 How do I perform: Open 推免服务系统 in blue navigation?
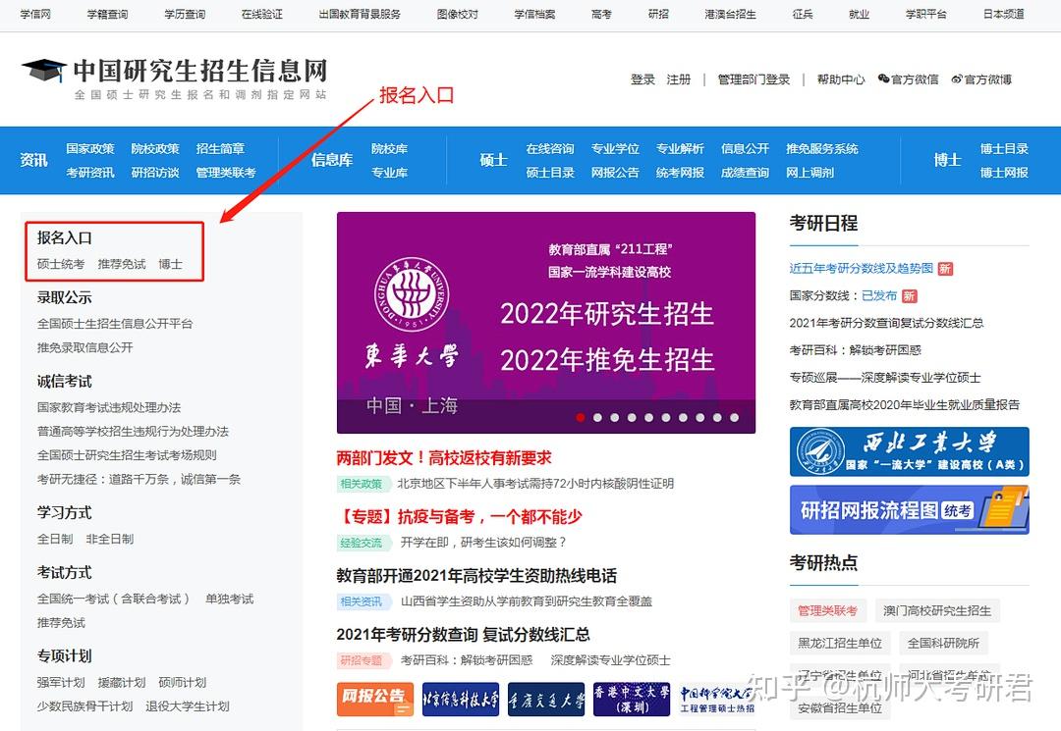822,148
